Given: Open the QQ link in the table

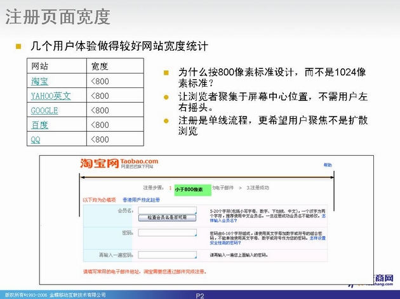Looking at the screenshot, I should pos(36,139).
